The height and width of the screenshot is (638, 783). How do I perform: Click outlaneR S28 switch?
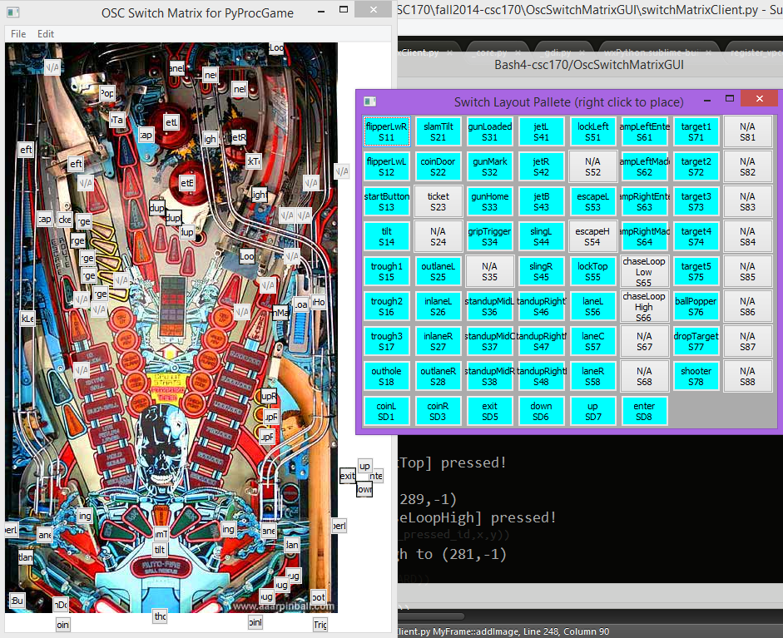(439, 377)
